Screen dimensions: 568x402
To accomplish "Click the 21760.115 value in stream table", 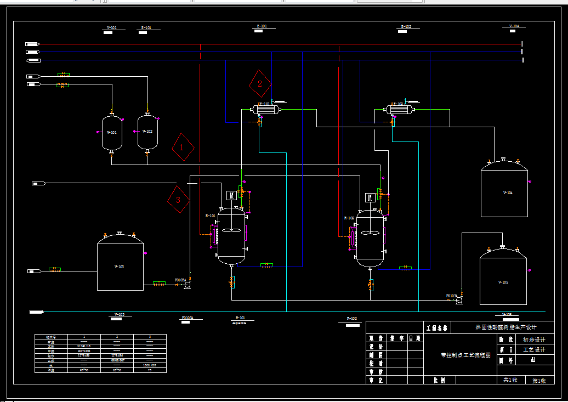I will click(84, 346).
